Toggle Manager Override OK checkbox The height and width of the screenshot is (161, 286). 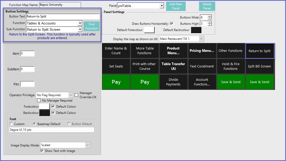coord(77,95)
